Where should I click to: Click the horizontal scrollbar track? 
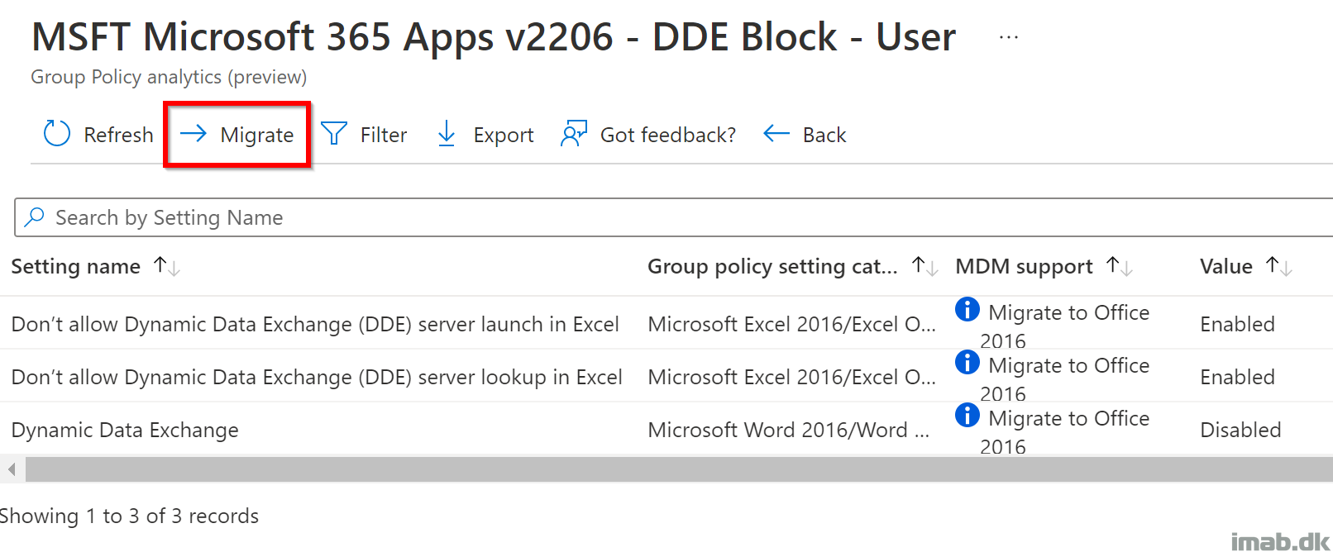[x=679, y=469]
